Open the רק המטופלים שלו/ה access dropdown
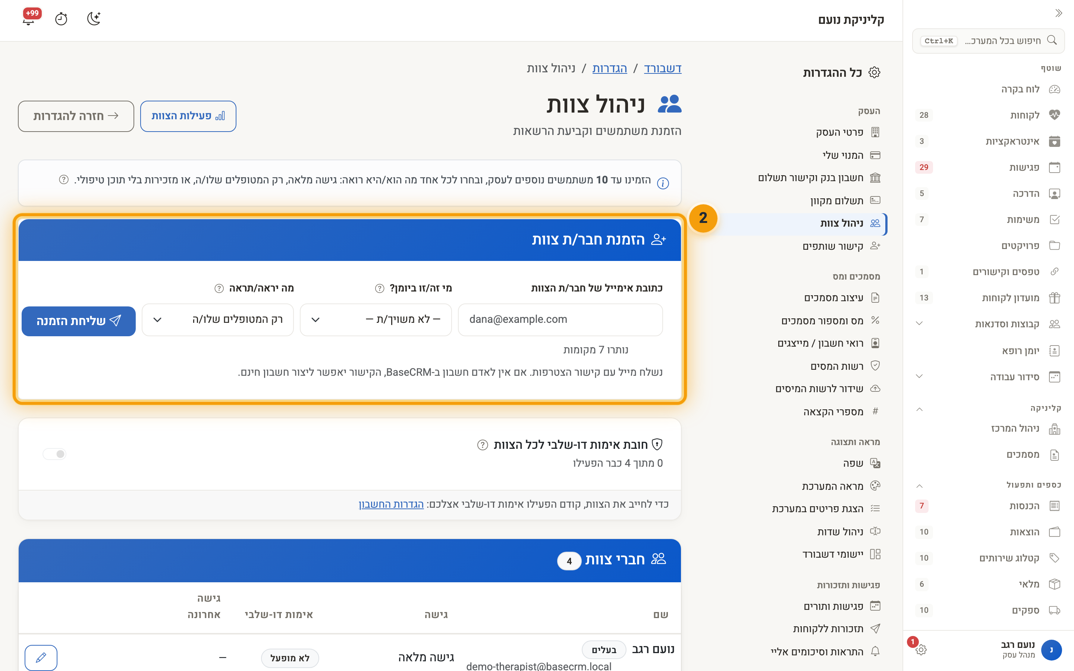The width and height of the screenshot is (1074, 671). (218, 319)
